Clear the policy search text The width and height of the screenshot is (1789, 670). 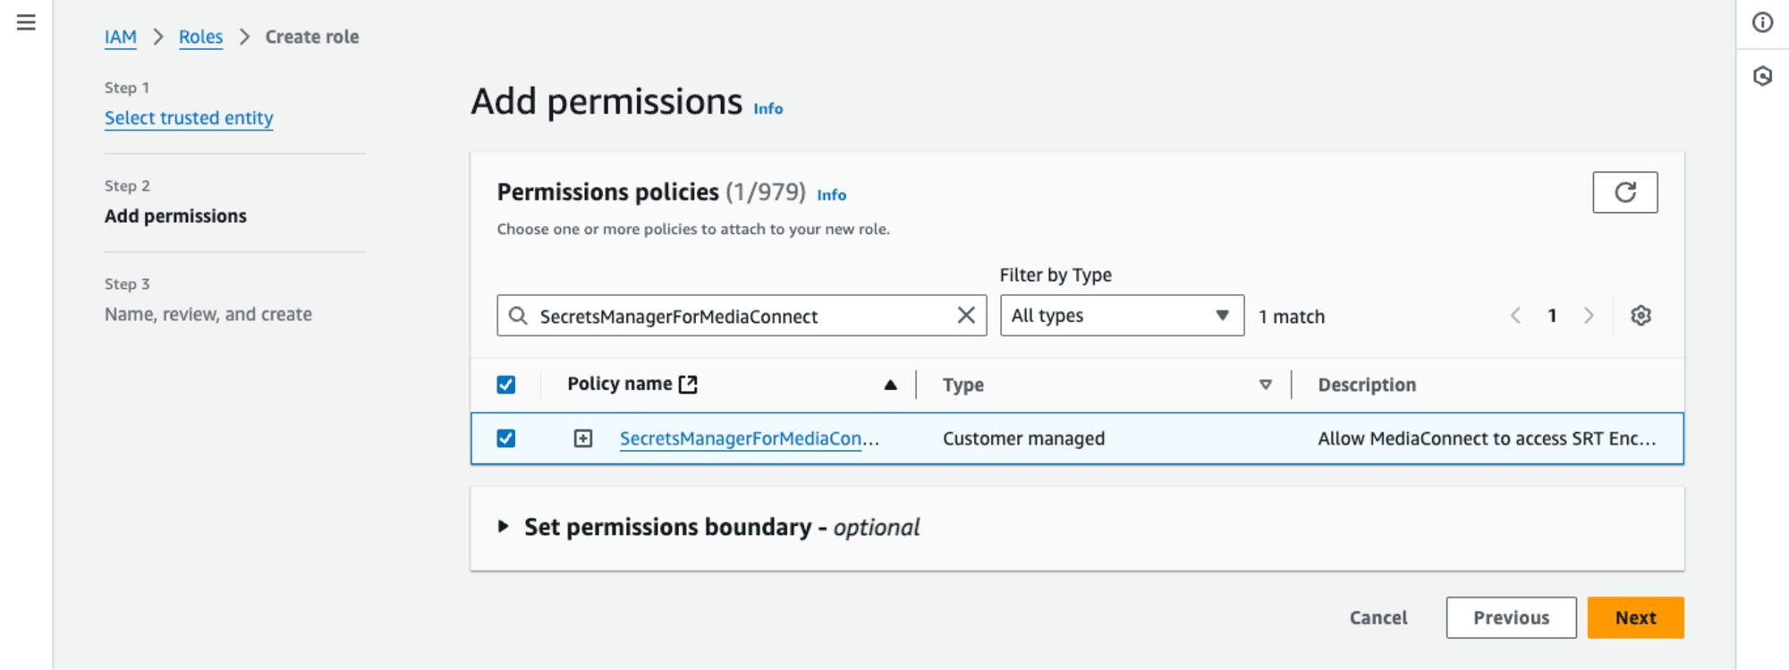[966, 315]
